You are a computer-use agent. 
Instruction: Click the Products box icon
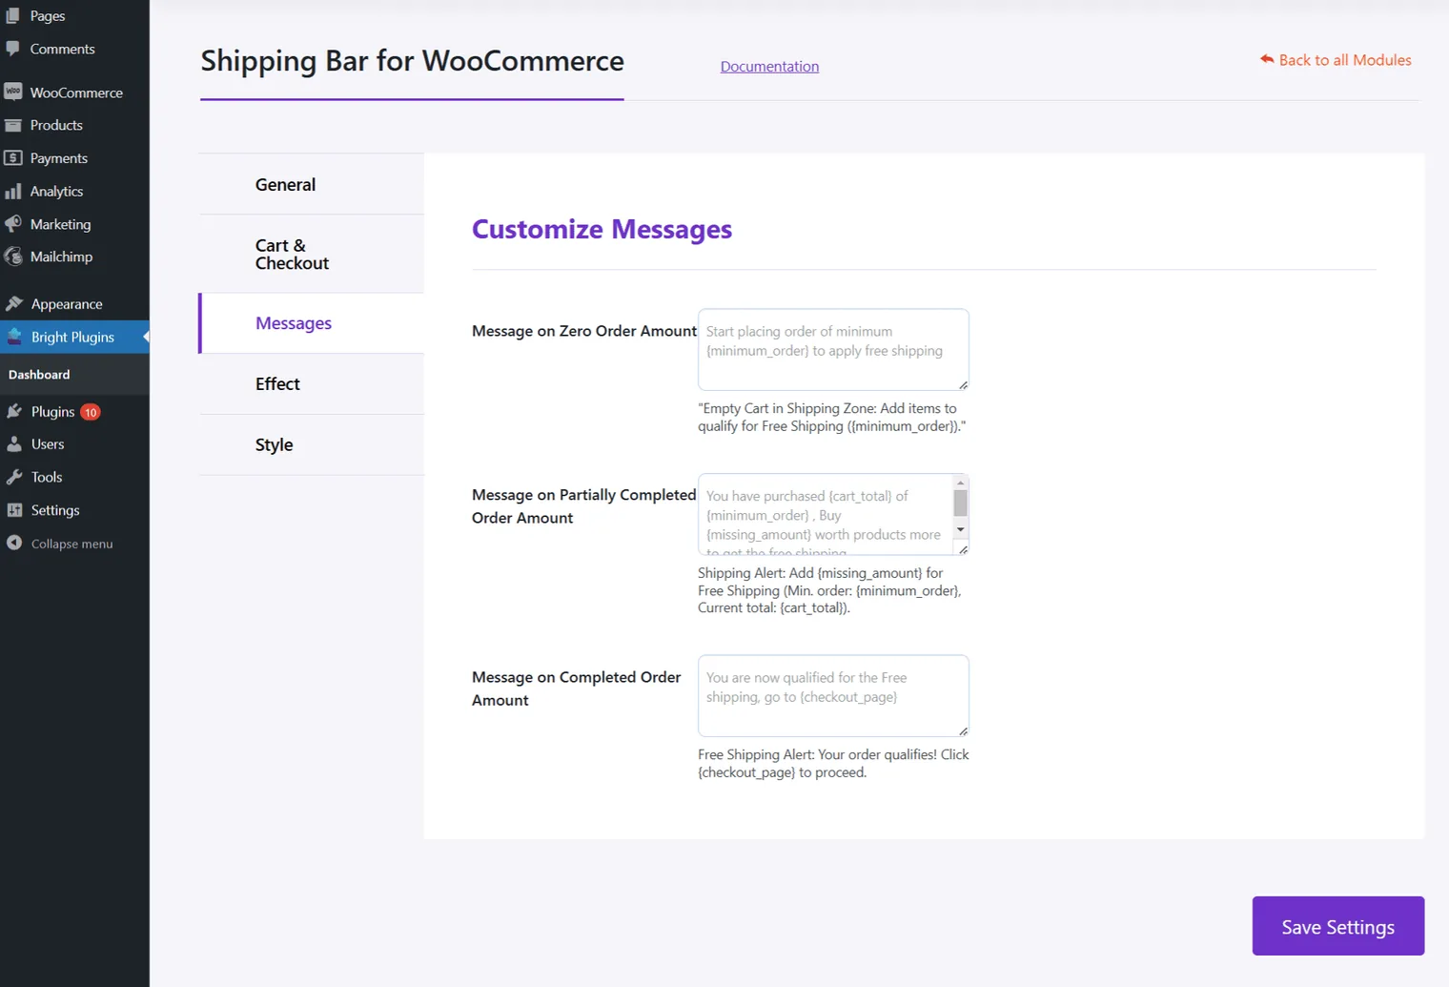13,125
